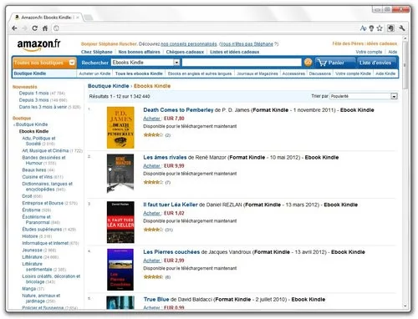
Task: Click the lightbulb extension icon
Action: [371, 28]
